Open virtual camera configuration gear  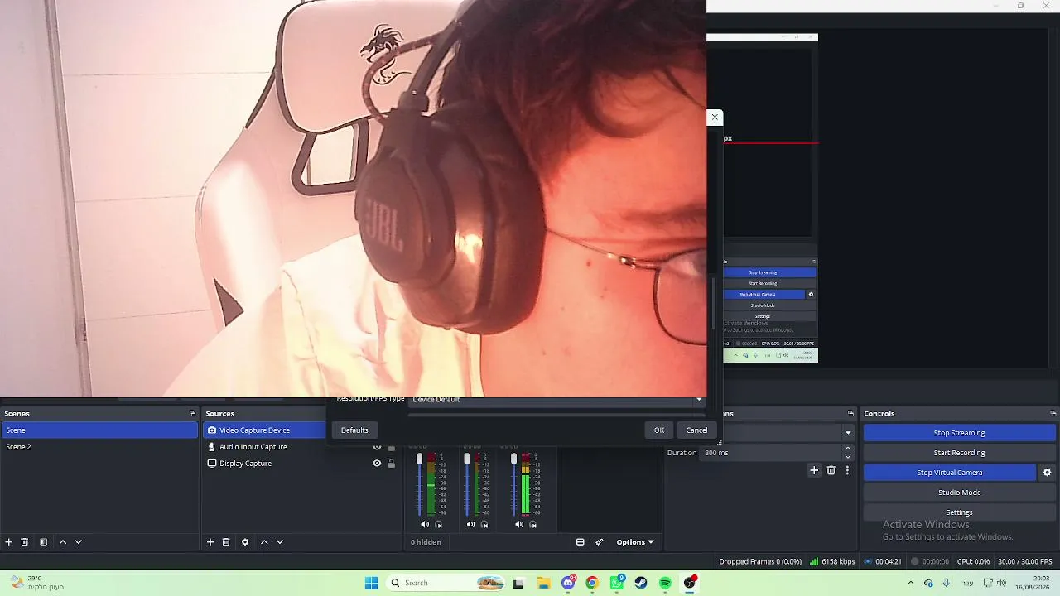pos(1047,473)
